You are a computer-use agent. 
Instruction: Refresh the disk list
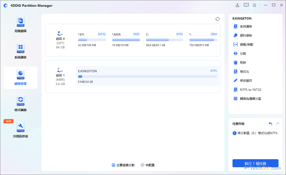(x=217, y=19)
